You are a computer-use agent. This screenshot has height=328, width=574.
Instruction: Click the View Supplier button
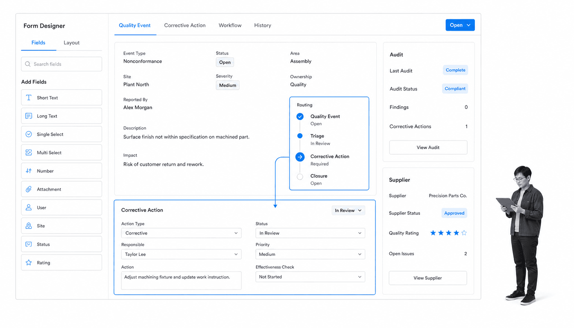pos(428,278)
